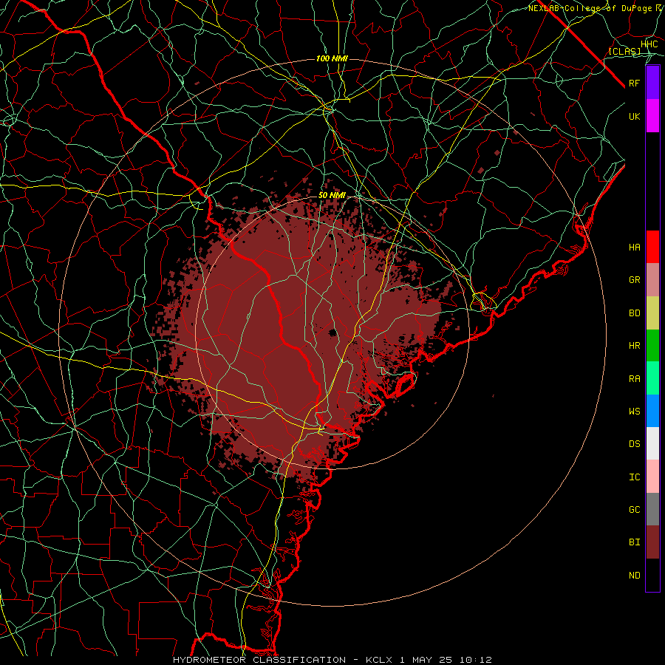The image size is (665, 665).
Task: Click the IC light pink legend swatch
Action: pos(652,477)
